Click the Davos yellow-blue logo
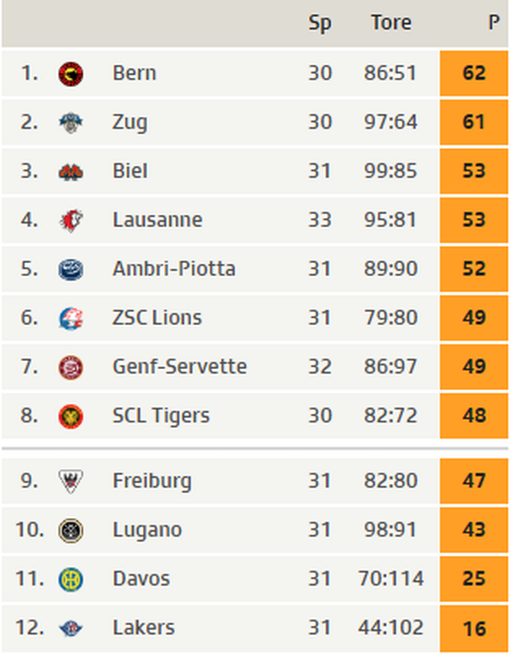 [x=71, y=579]
